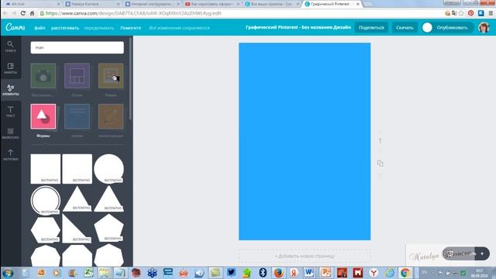Click the Publish button
Viewport: 496px width, 279px height.
pyautogui.click(x=452, y=28)
